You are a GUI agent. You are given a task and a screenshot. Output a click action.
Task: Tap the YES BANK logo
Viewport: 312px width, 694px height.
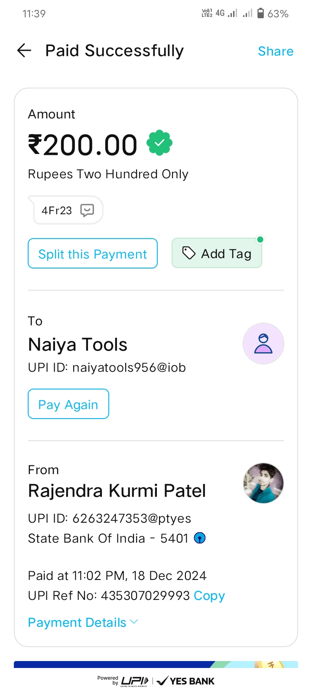click(186, 681)
